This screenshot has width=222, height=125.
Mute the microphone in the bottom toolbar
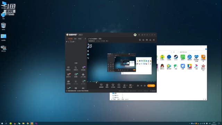point(124,85)
